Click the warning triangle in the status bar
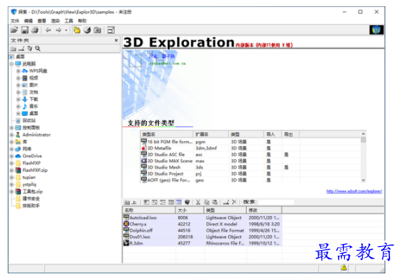Viewport: 400px width, 274px height. pyautogui.click(x=344, y=267)
